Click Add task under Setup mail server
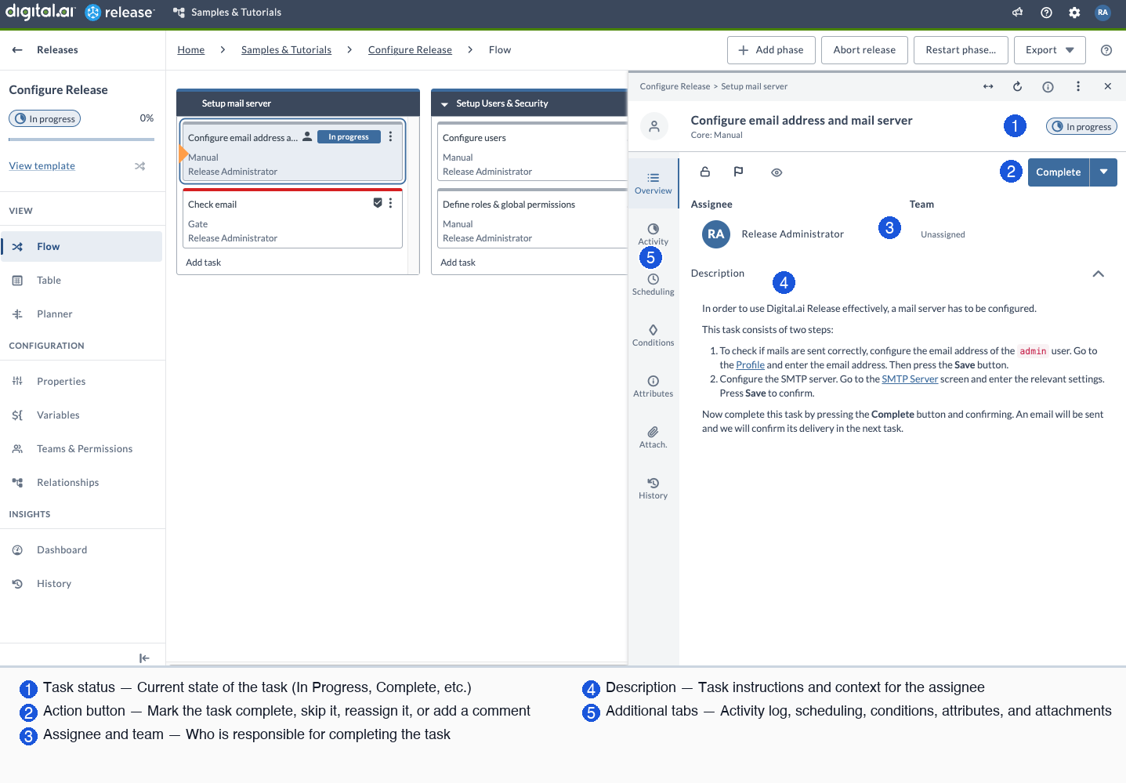Screen dimensions: 1126x783 click(204, 263)
